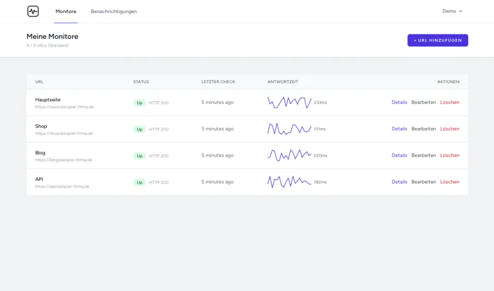The width and height of the screenshot is (494, 291).
Task: Click Löschen for the Blog monitor
Action: (450, 155)
